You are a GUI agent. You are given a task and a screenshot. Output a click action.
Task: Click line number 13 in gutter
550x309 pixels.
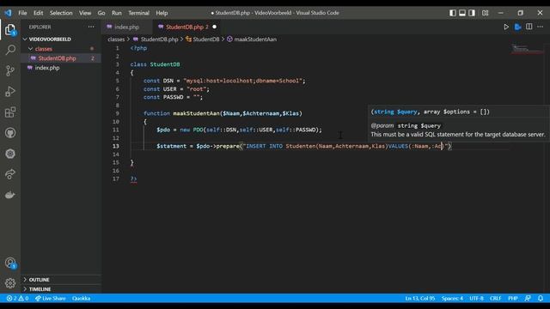click(116, 146)
